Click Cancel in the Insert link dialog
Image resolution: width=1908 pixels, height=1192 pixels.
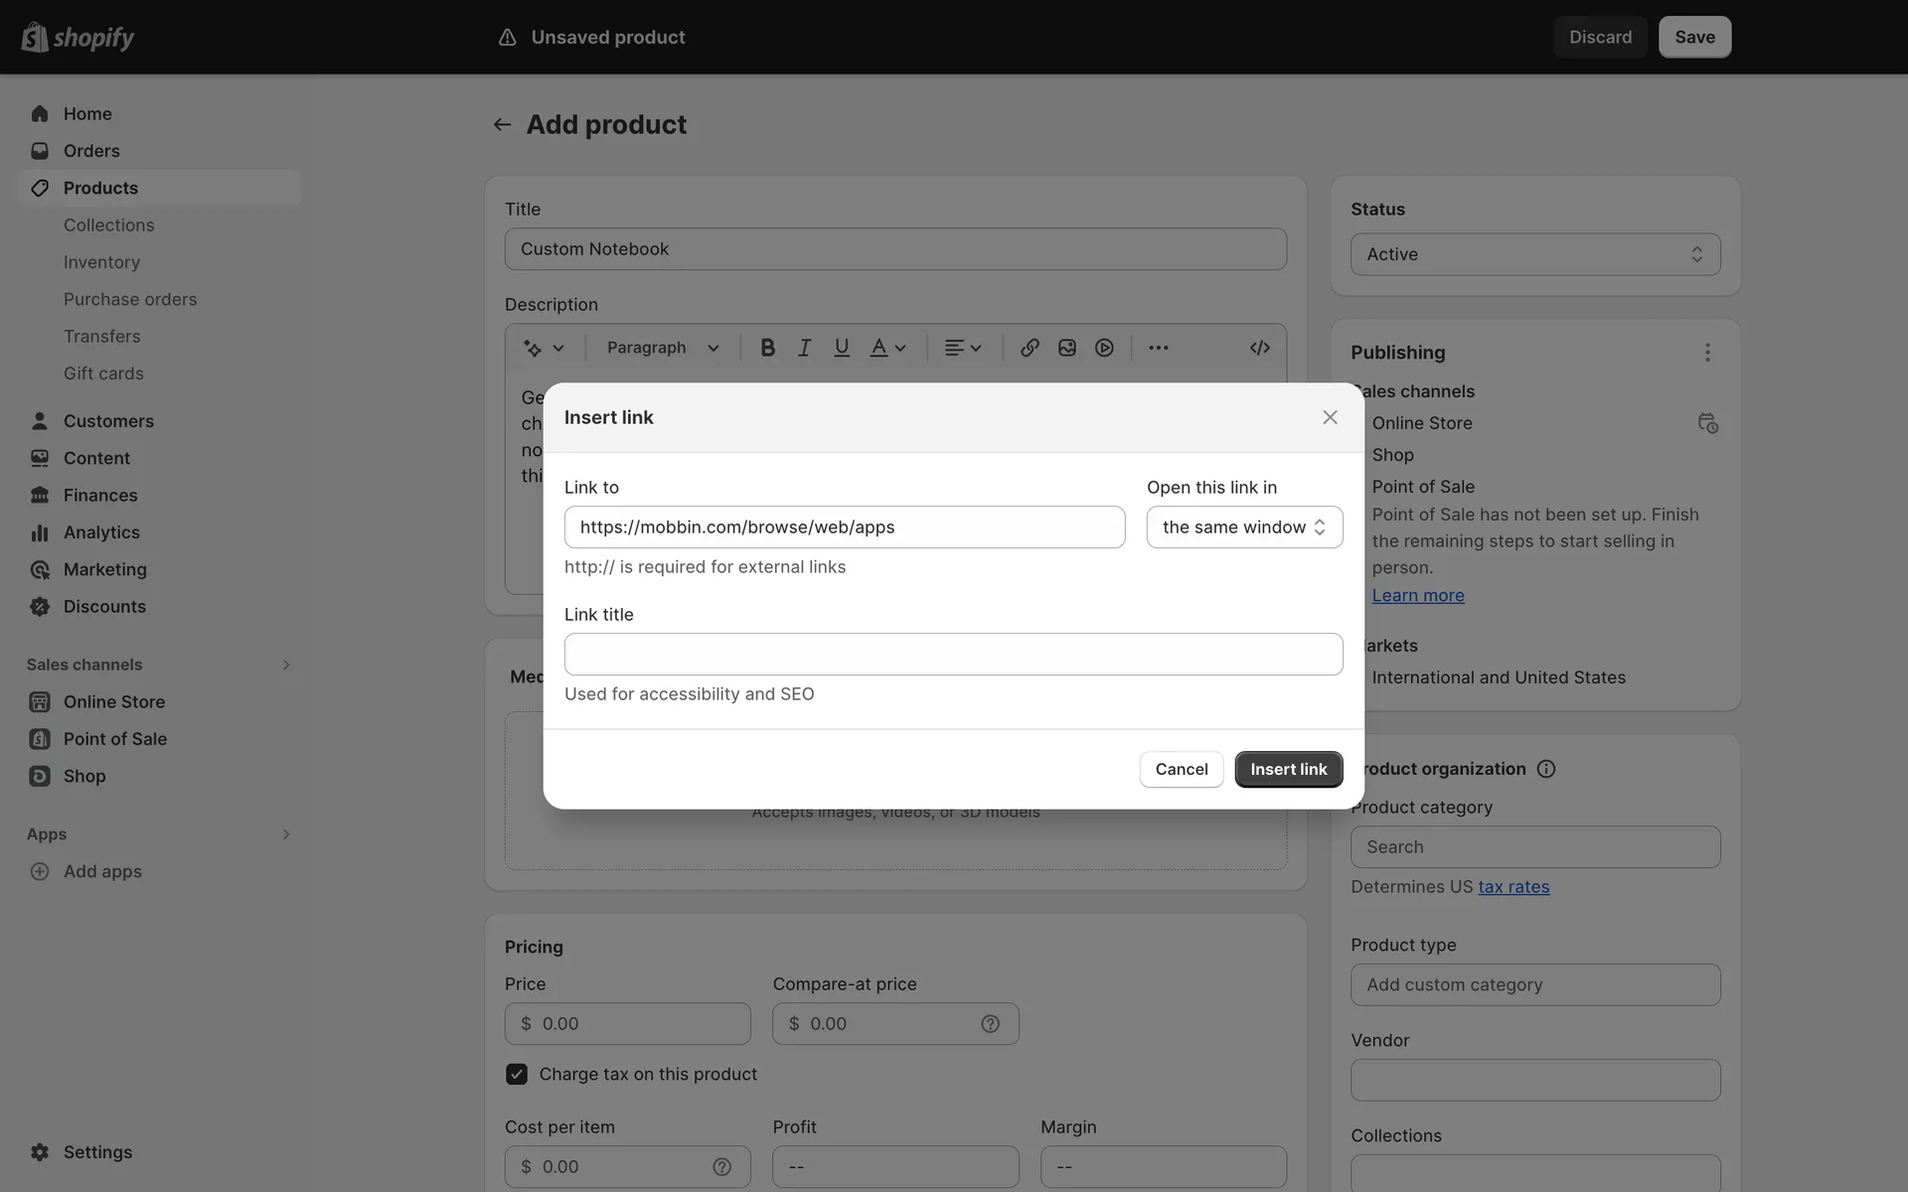(x=1181, y=769)
